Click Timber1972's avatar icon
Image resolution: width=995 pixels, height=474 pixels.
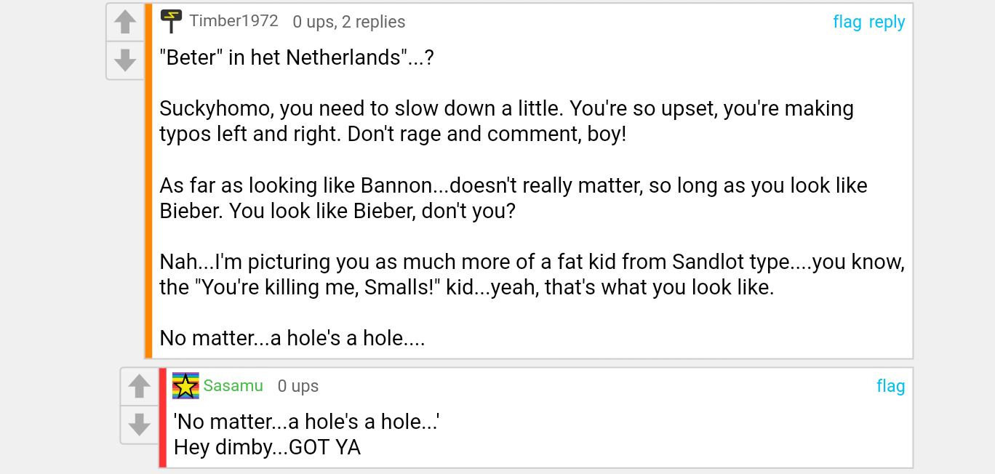[171, 21]
